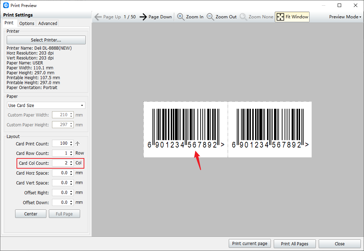The width and height of the screenshot is (364, 251).
Task: Click the Horz Resolution: 203 dpi text
Action: [30, 53]
